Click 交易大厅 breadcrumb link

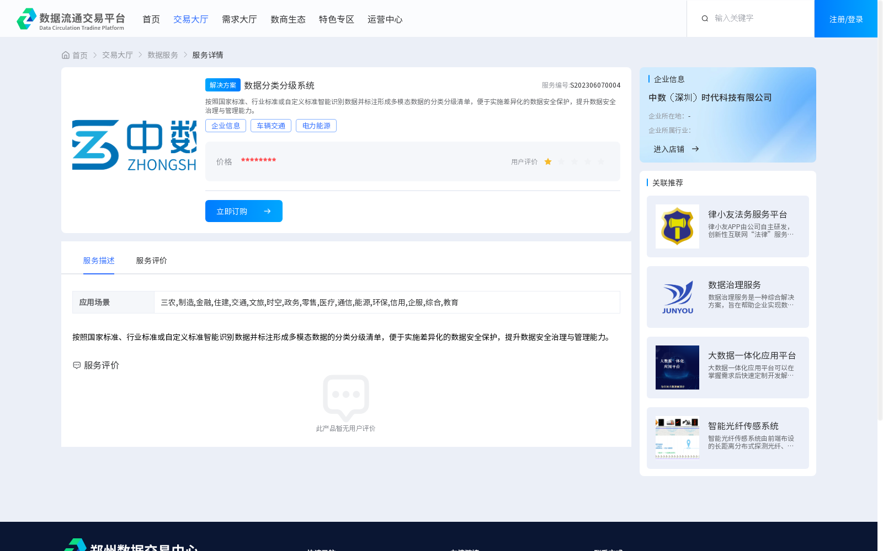coord(118,55)
